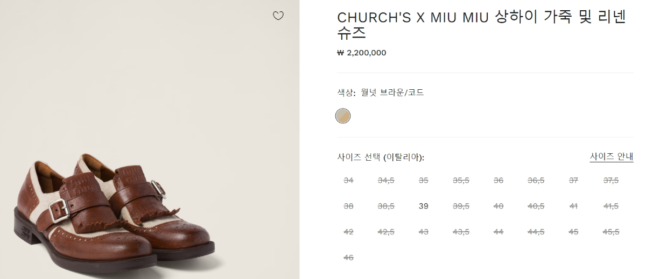Image resolution: width=646 pixels, height=279 pixels.
Task: Click the Church's X Miu Miu product title
Action: (x=482, y=25)
